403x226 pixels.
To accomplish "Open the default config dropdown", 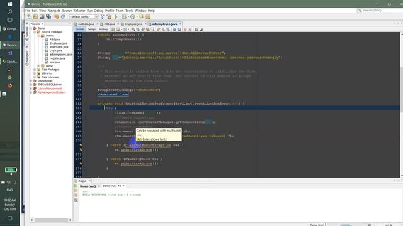I will click(83, 17).
